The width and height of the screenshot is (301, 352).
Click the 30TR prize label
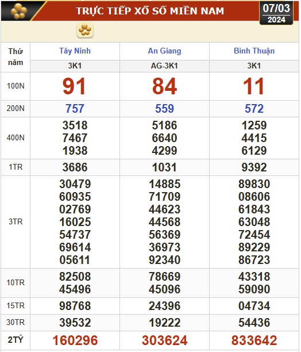(16, 322)
